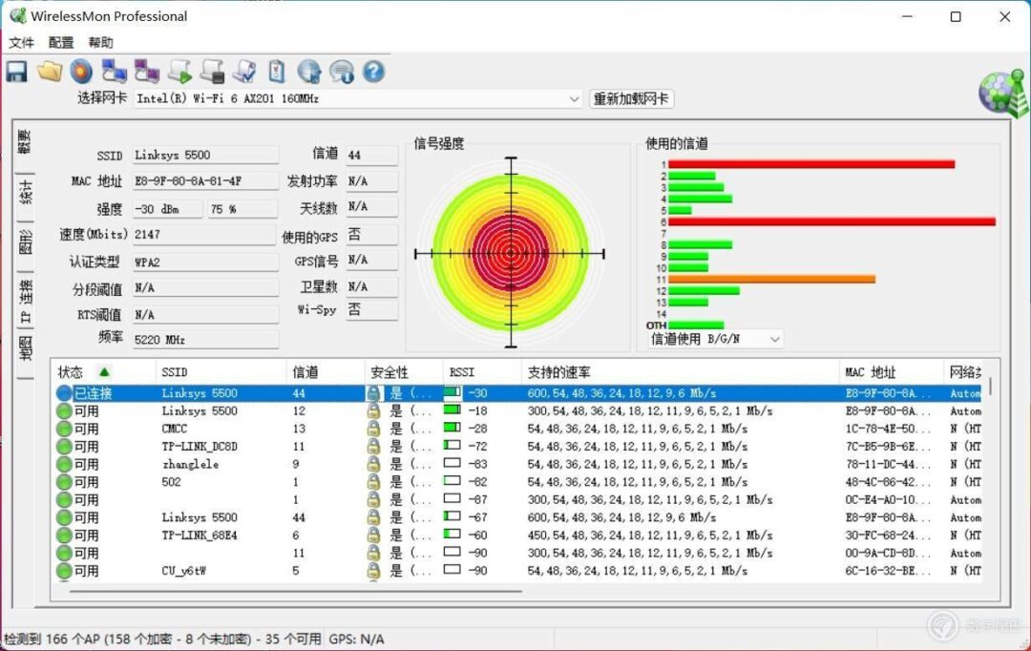Click the document with checkmark toolbar icon
Screen dimensions: 1031x651
[x=244, y=72]
